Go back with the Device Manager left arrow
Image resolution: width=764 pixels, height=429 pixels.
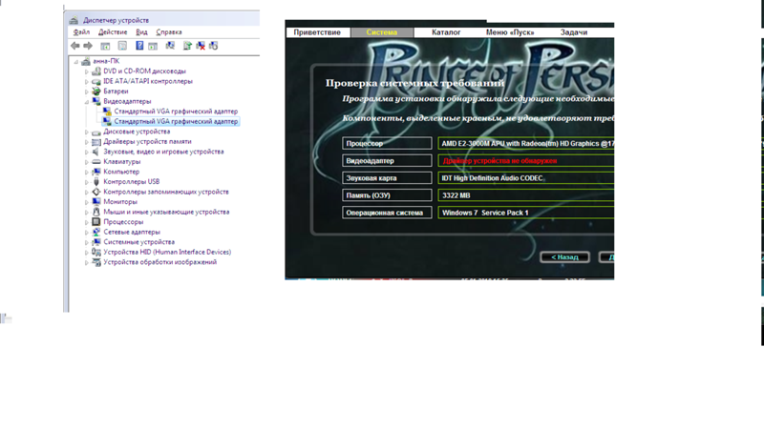click(75, 46)
